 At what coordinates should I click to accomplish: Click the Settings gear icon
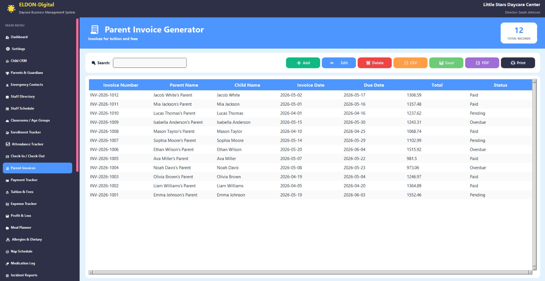coord(8,49)
